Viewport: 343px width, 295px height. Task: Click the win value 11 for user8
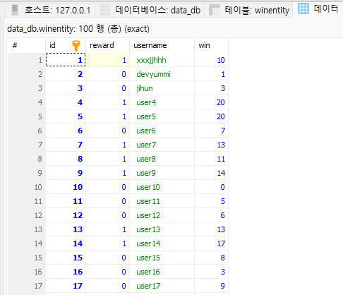[x=211, y=159]
